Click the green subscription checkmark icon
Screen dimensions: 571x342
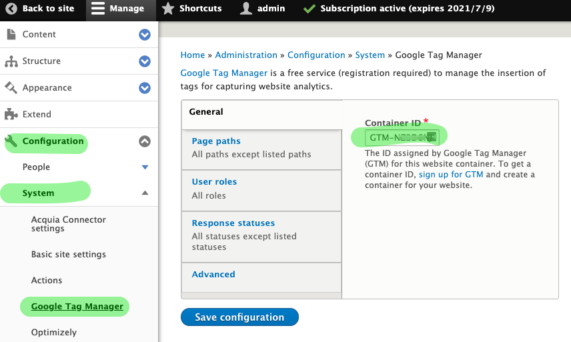coord(309,9)
